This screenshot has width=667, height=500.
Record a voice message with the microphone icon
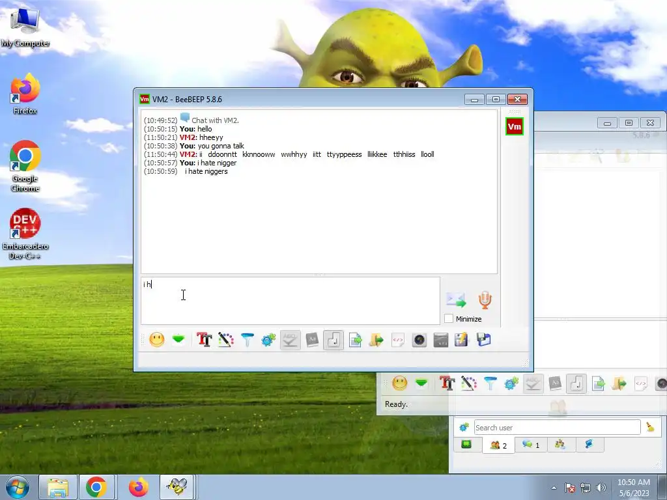pos(485,299)
